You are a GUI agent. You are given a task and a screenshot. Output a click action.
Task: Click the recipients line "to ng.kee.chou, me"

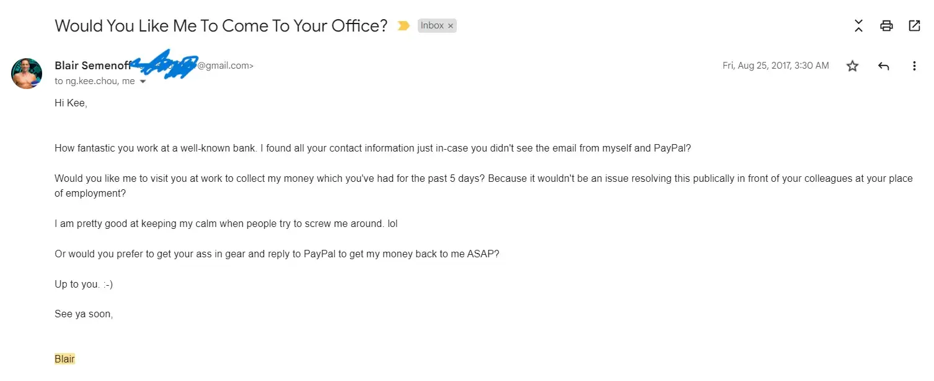(94, 81)
